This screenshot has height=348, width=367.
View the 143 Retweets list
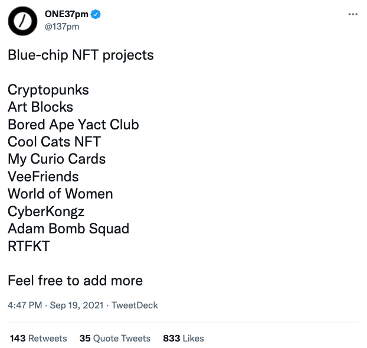38,339
